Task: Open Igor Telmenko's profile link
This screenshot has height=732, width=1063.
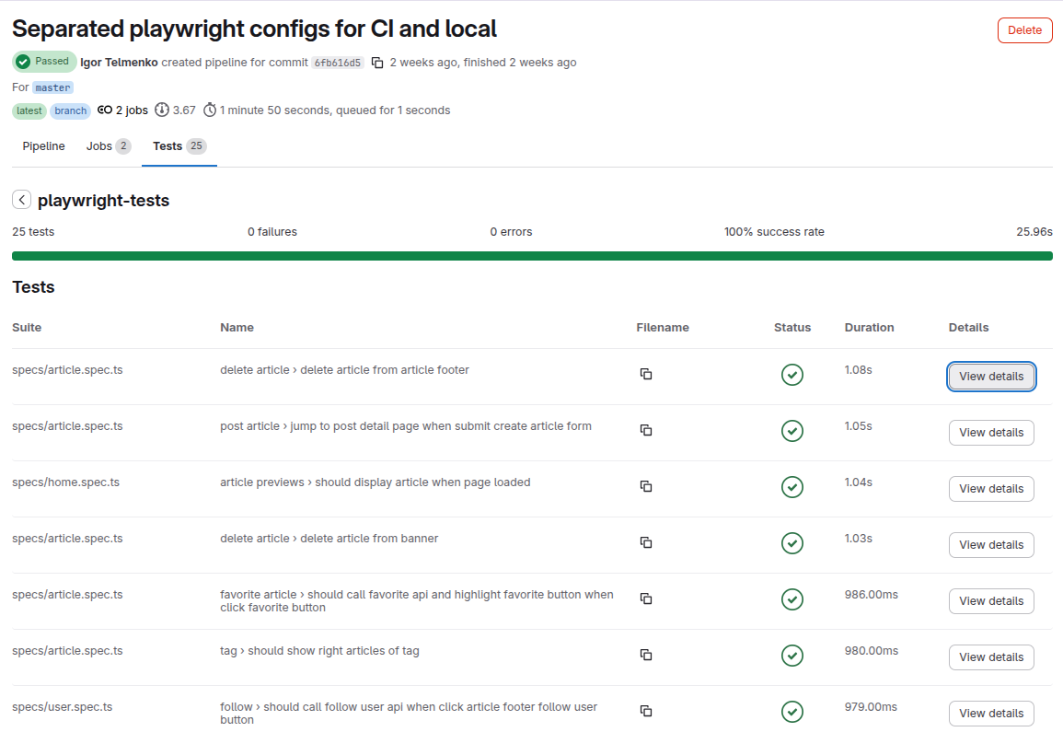Action: click(119, 63)
